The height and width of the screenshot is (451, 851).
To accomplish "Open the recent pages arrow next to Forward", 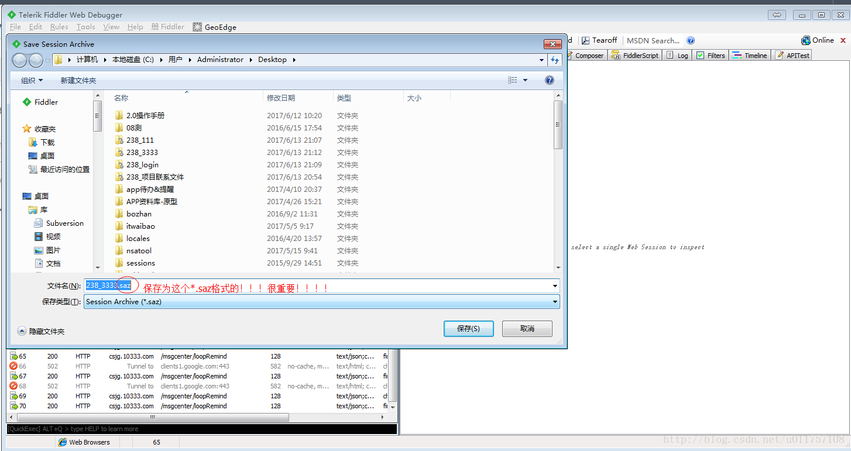I will pyautogui.click(x=47, y=60).
